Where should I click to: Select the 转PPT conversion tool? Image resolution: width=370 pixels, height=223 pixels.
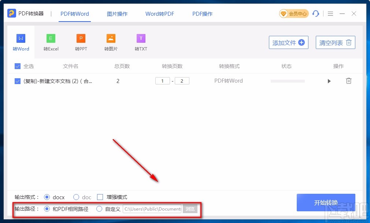coord(81,41)
